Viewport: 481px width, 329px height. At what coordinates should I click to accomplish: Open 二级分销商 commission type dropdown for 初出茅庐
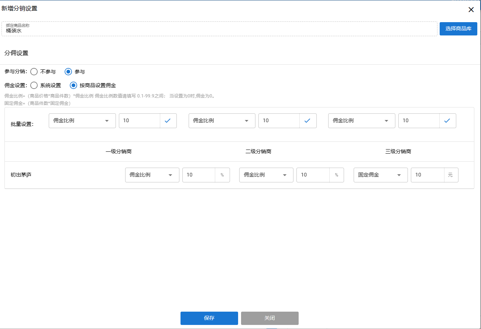266,175
